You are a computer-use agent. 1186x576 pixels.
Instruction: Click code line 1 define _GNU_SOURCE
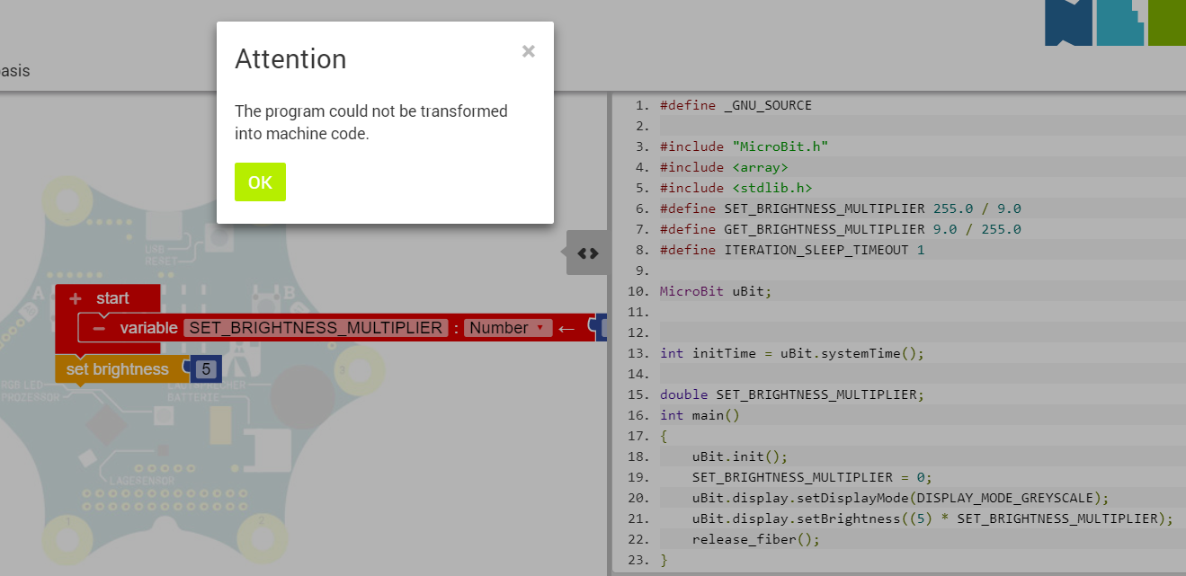tap(736, 105)
